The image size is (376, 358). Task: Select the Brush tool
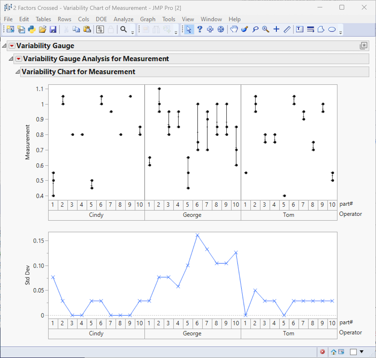(244, 29)
